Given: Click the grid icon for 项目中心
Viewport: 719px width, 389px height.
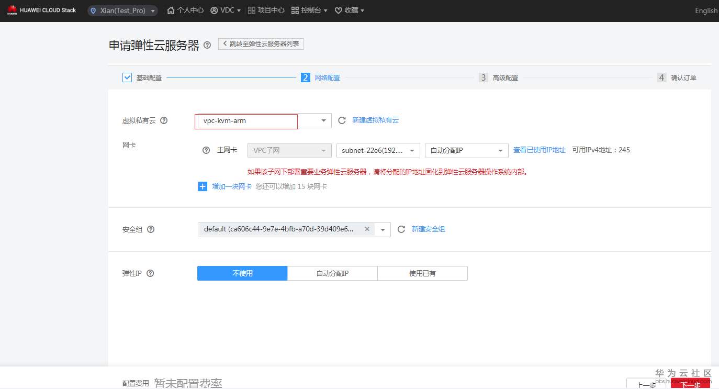Looking at the screenshot, I should [x=252, y=10].
